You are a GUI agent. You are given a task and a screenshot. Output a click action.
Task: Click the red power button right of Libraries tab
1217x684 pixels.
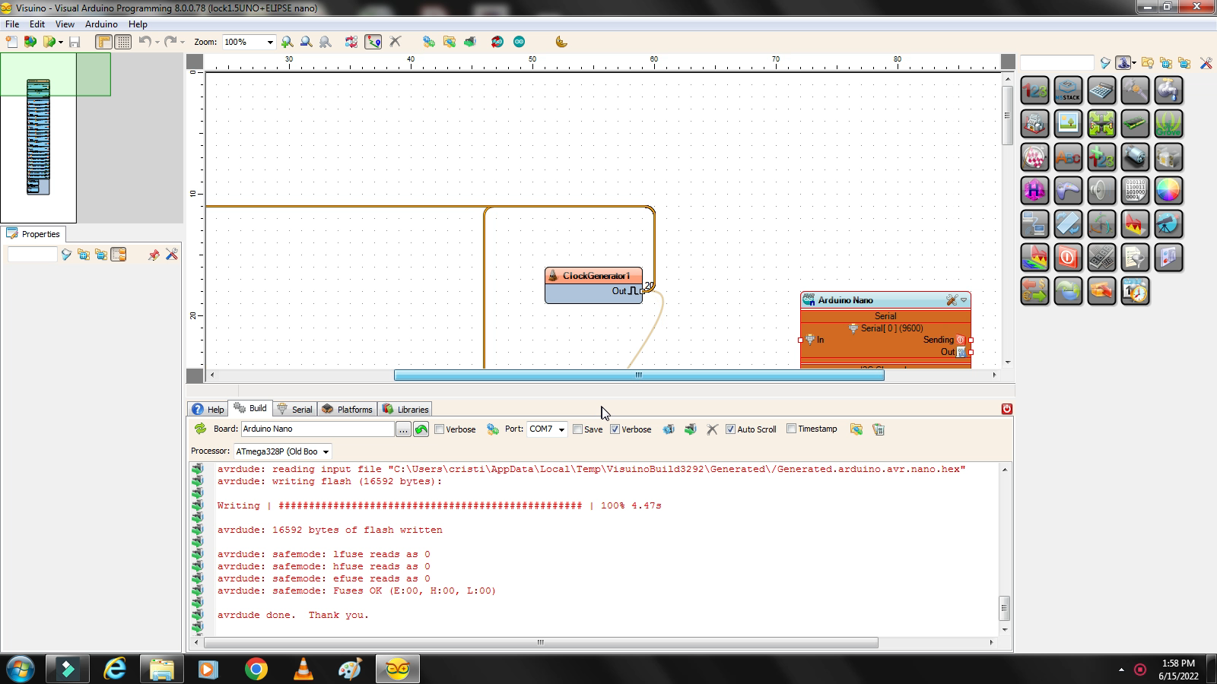(1007, 409)
